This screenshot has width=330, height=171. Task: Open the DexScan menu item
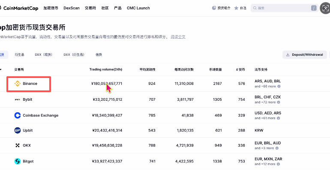pyautogui.click(x=72, y=8)
